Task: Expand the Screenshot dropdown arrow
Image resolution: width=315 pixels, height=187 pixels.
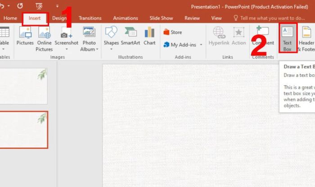Action: (x=67, y=49)
